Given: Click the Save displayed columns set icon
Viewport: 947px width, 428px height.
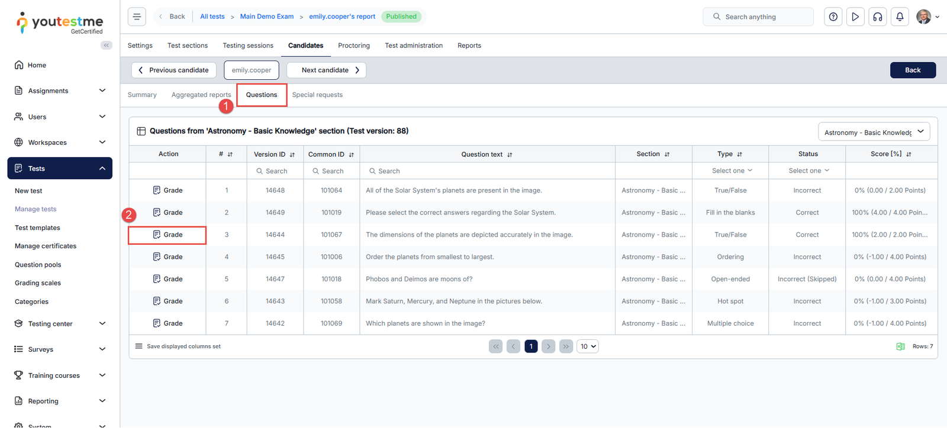Looking at the screenshot, I should pos(139,346).
